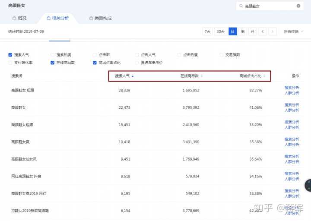Go to previous date using left arrow
Image resolution: width=311 pixels, height=221 pixels.
[263, 32]
